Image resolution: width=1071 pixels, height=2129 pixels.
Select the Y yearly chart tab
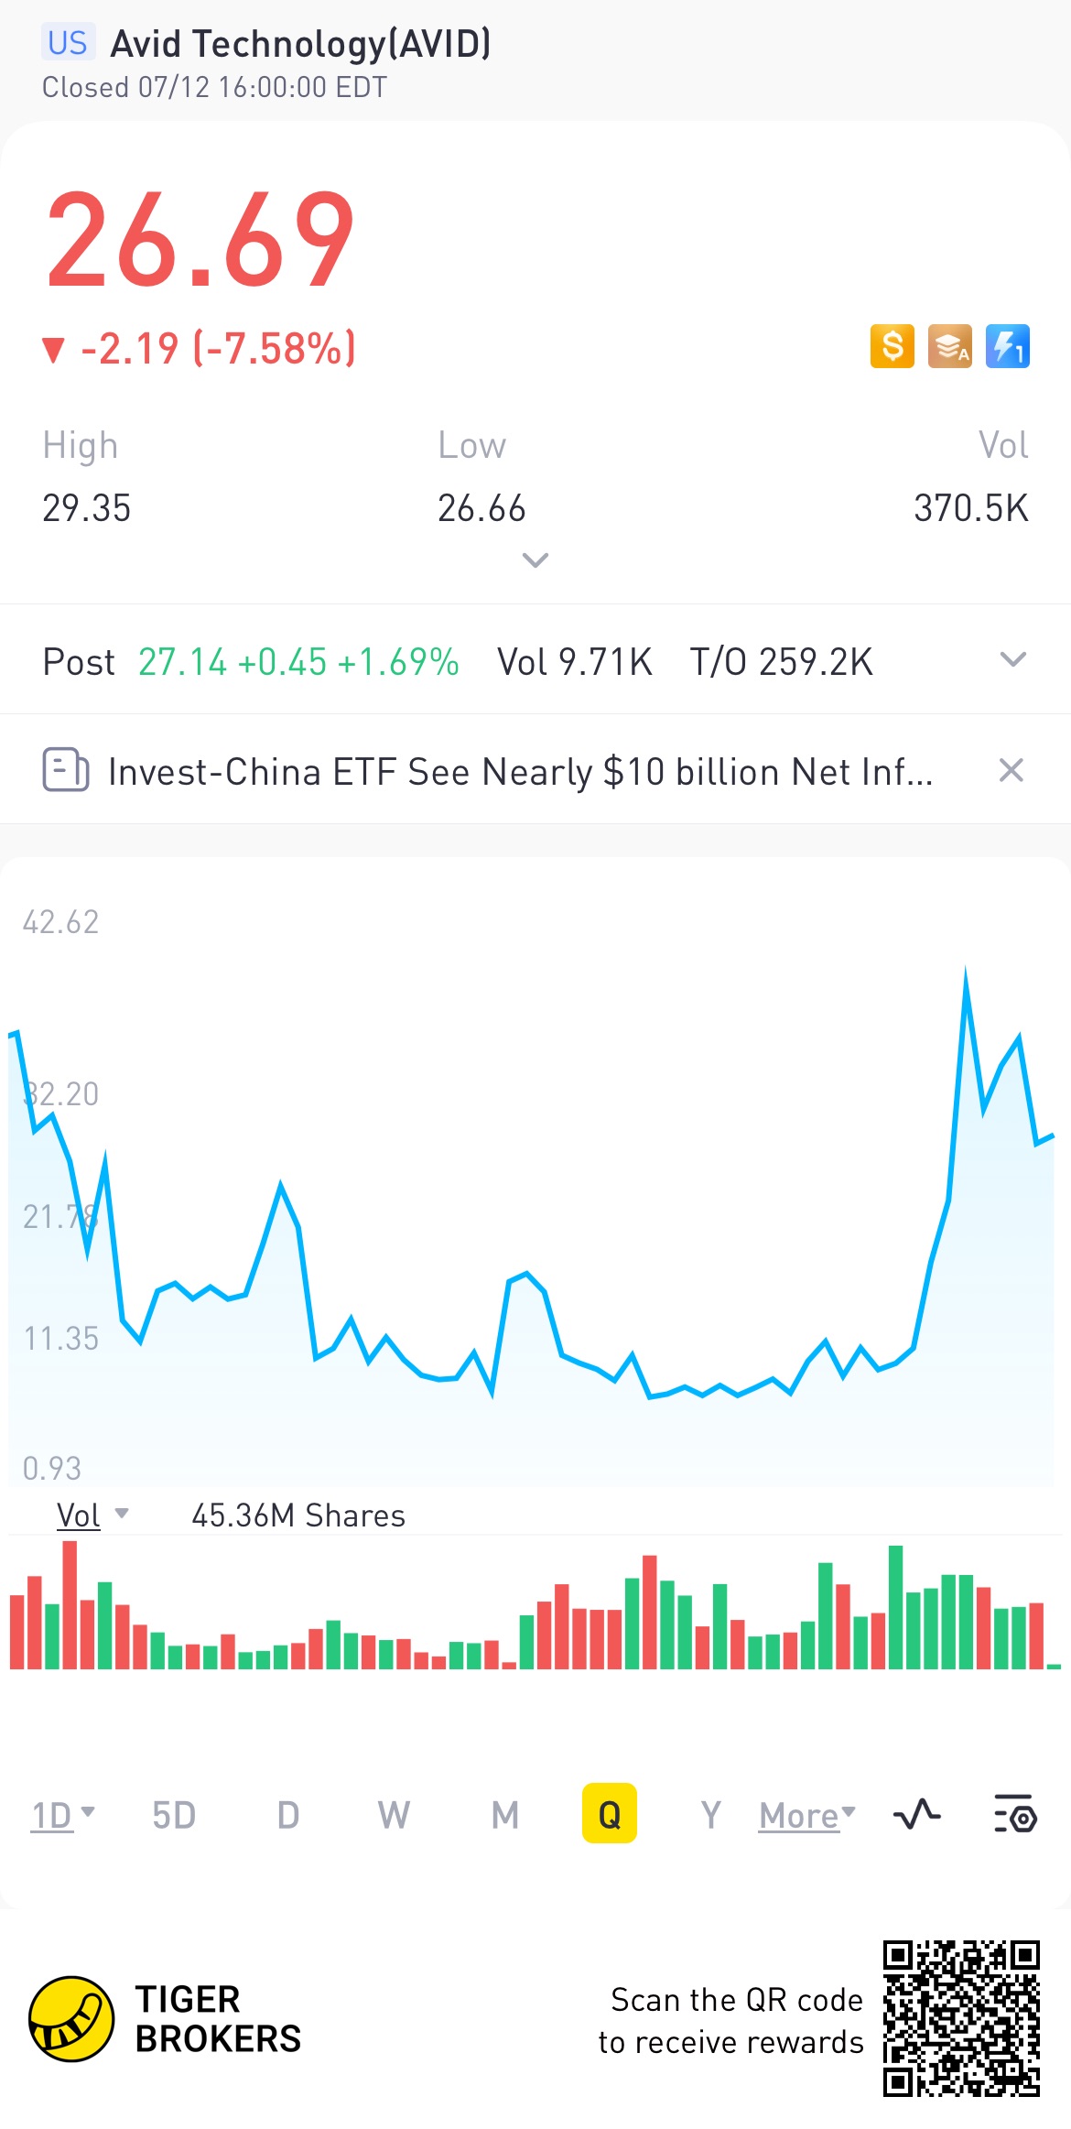[710, 1815]
